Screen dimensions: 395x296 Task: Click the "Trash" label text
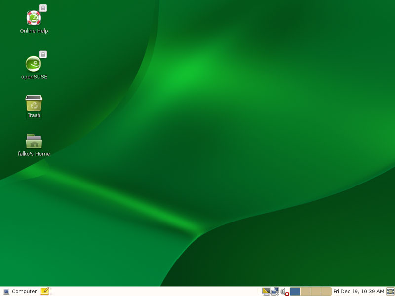(34, 115)
